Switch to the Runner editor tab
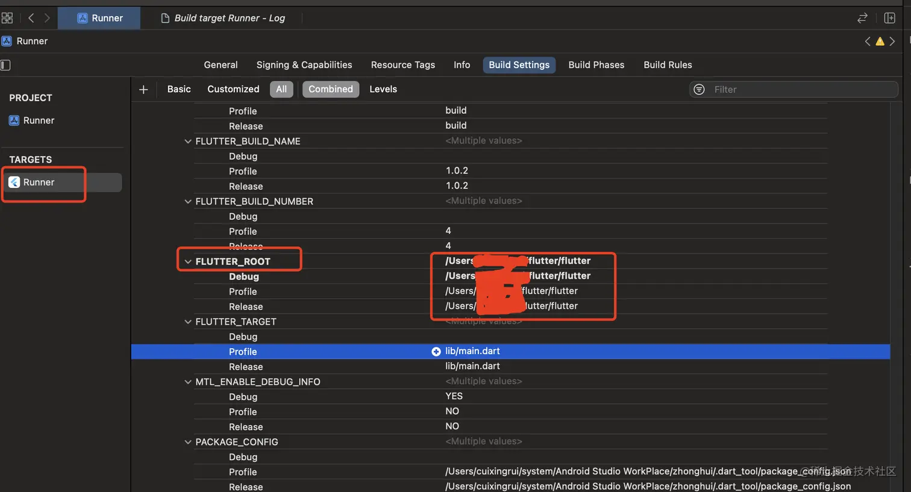Screen dimensions: 911x492 coord(99,18)
